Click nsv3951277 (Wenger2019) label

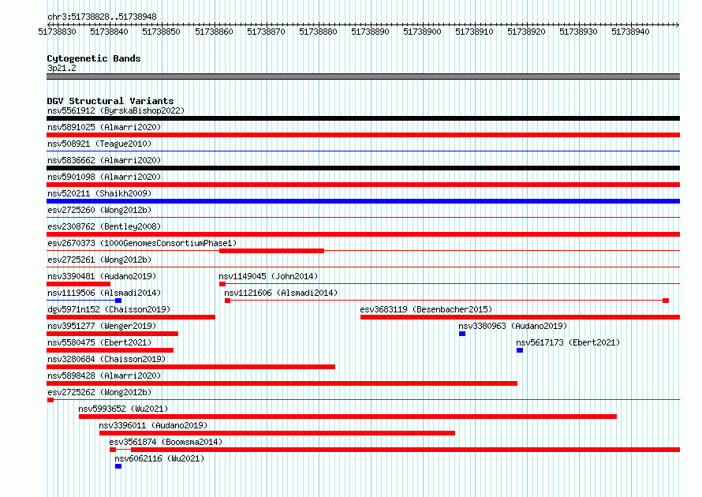click(102, 326)
